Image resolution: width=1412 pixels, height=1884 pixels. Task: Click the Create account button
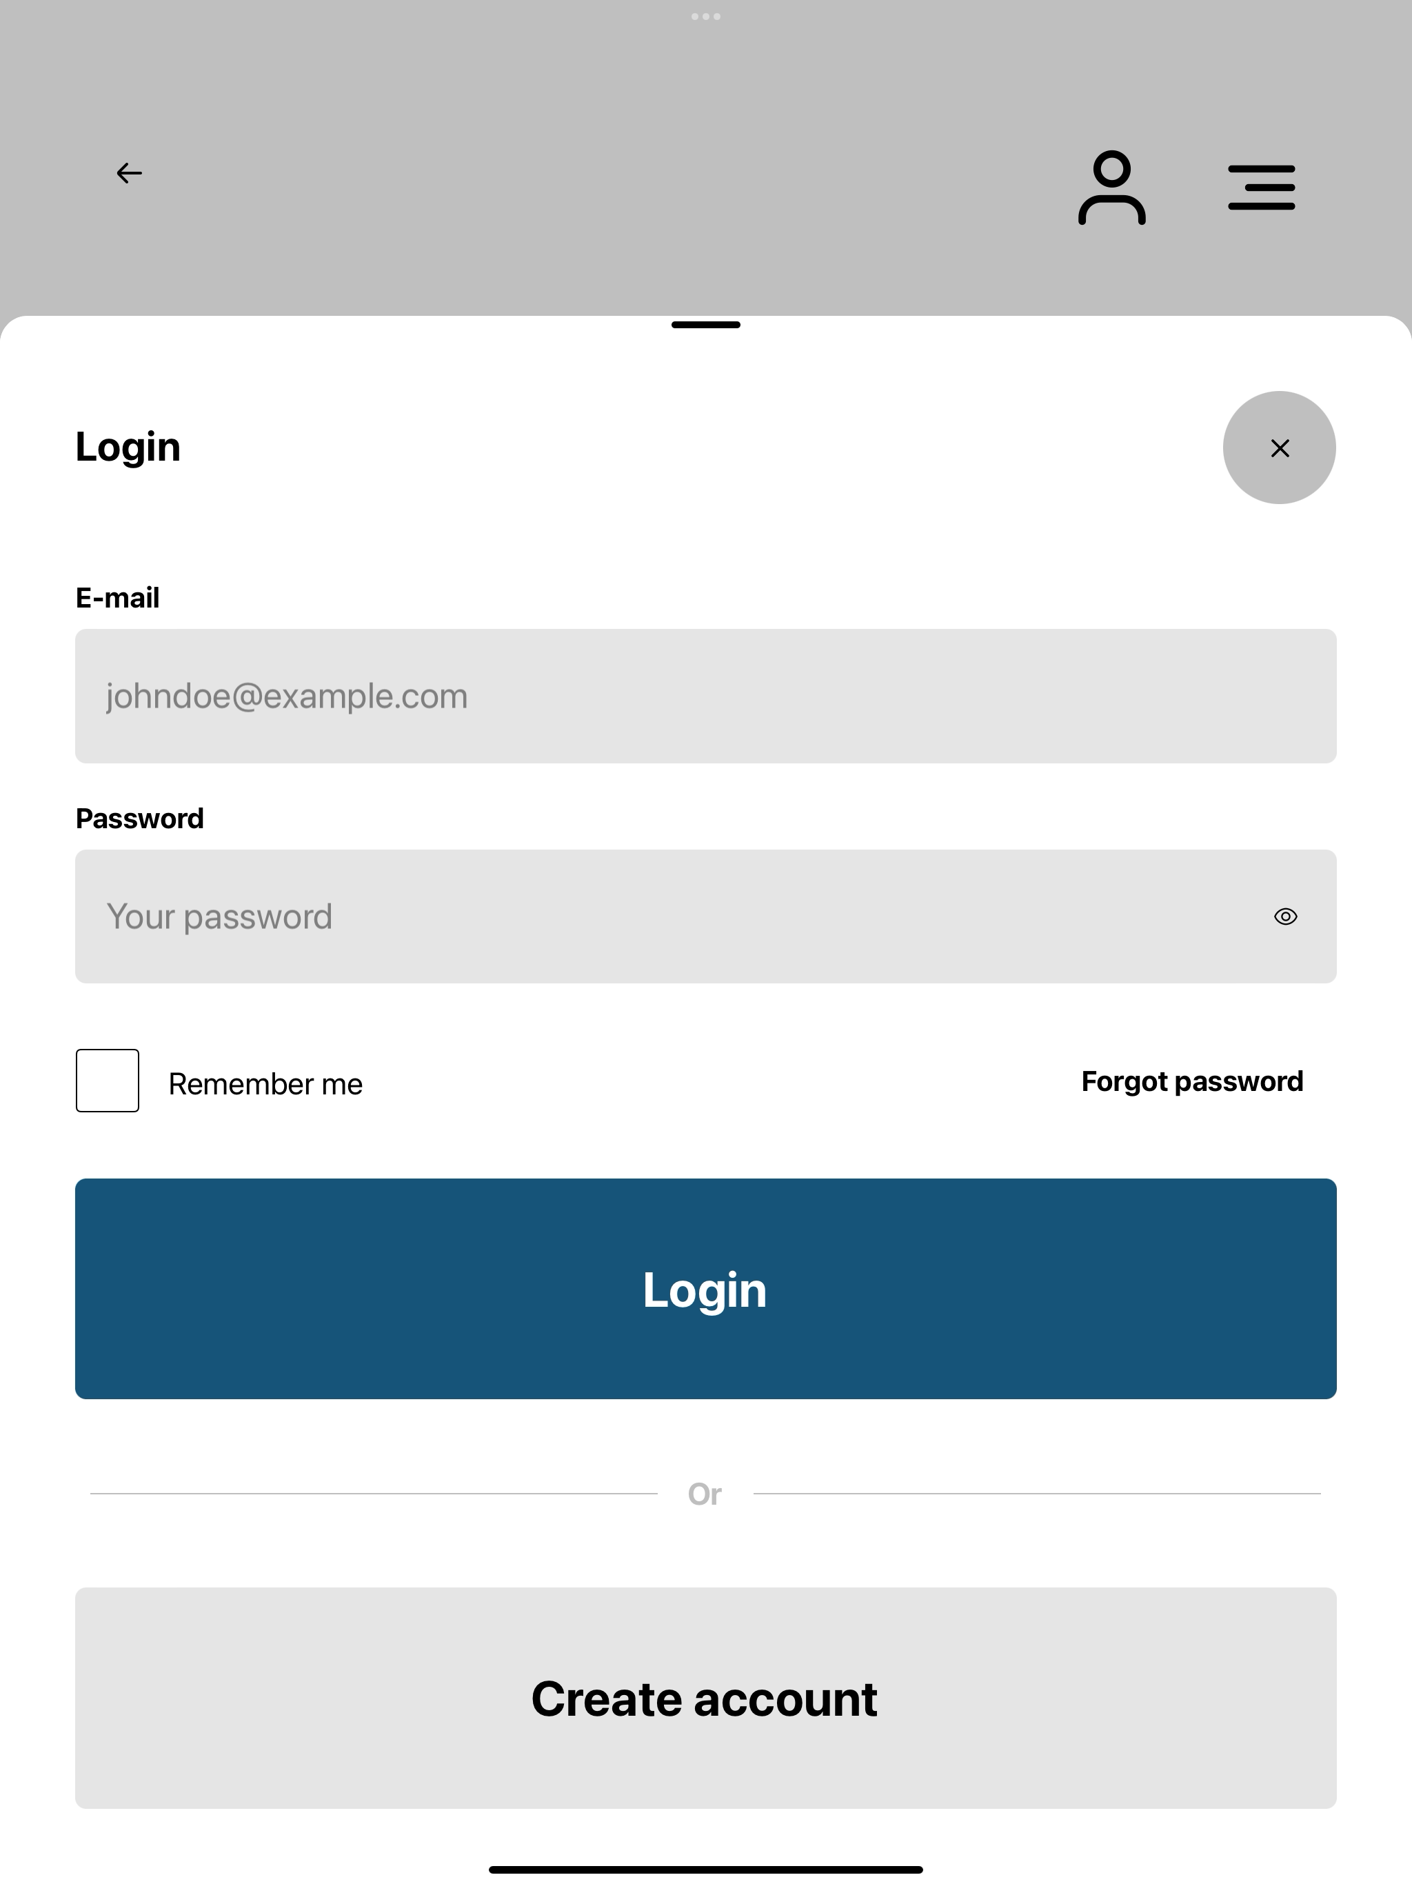(706, 1698)
